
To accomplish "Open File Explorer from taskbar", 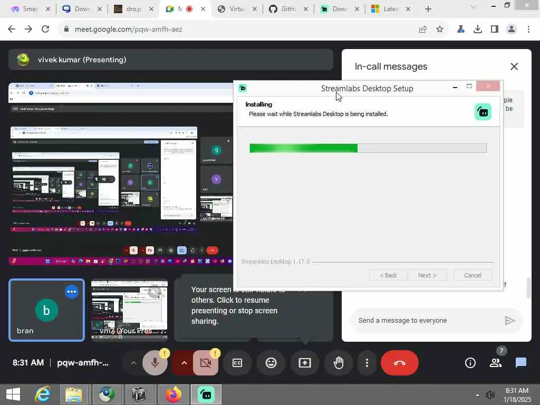I will 73,394.
